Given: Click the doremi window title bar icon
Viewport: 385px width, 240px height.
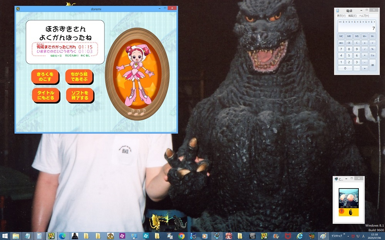Looking at the screenshot, I should [x=18, y=9].
